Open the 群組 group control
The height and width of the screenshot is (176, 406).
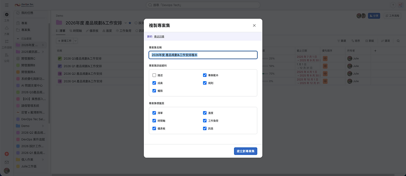[370, 41]
